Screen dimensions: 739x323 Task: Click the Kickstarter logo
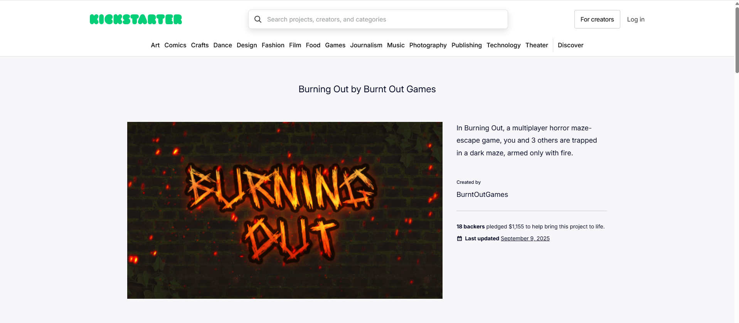tap(136, 19)
